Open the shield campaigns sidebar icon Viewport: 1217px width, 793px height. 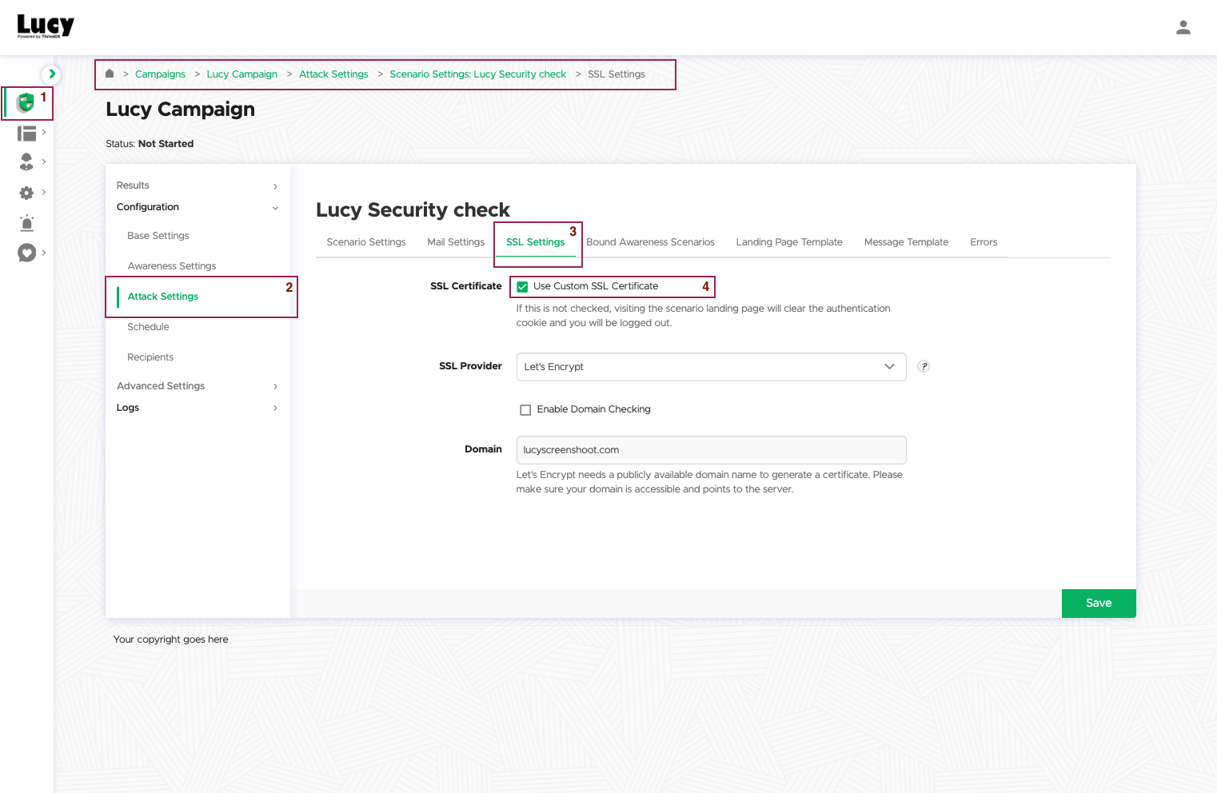tap(26, 102)
